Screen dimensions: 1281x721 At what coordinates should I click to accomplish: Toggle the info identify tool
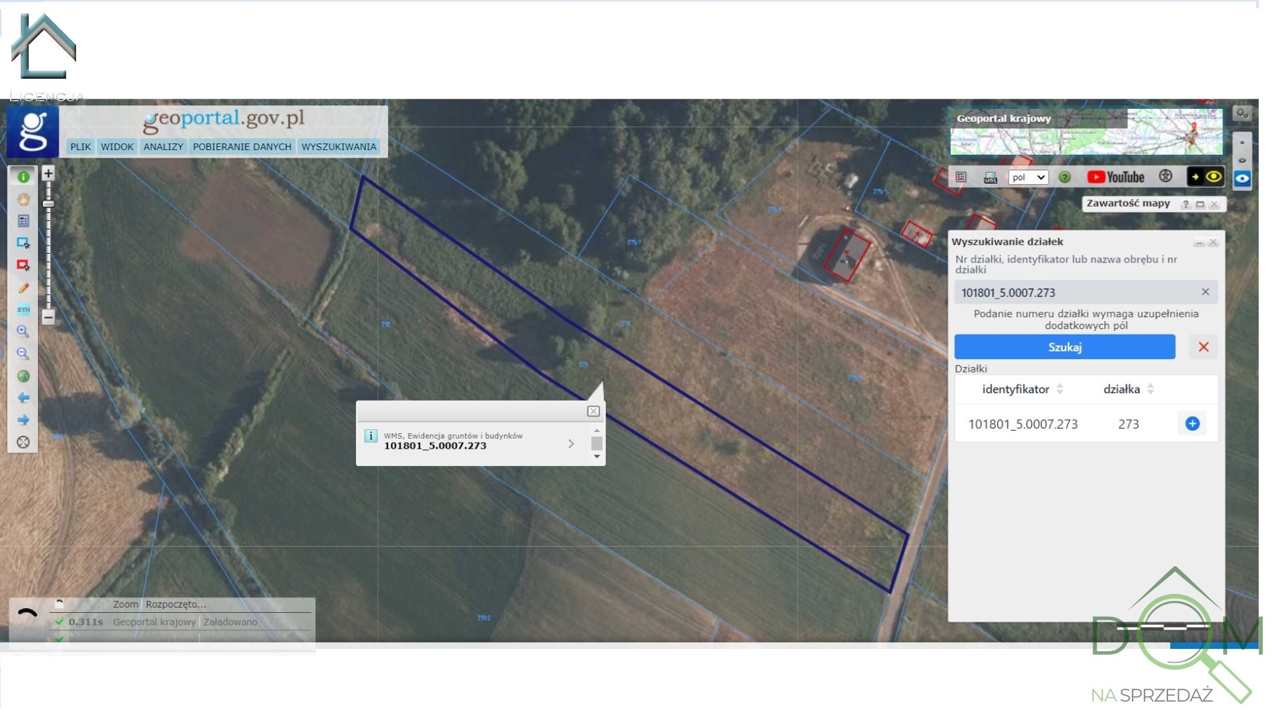click(23, 177)
